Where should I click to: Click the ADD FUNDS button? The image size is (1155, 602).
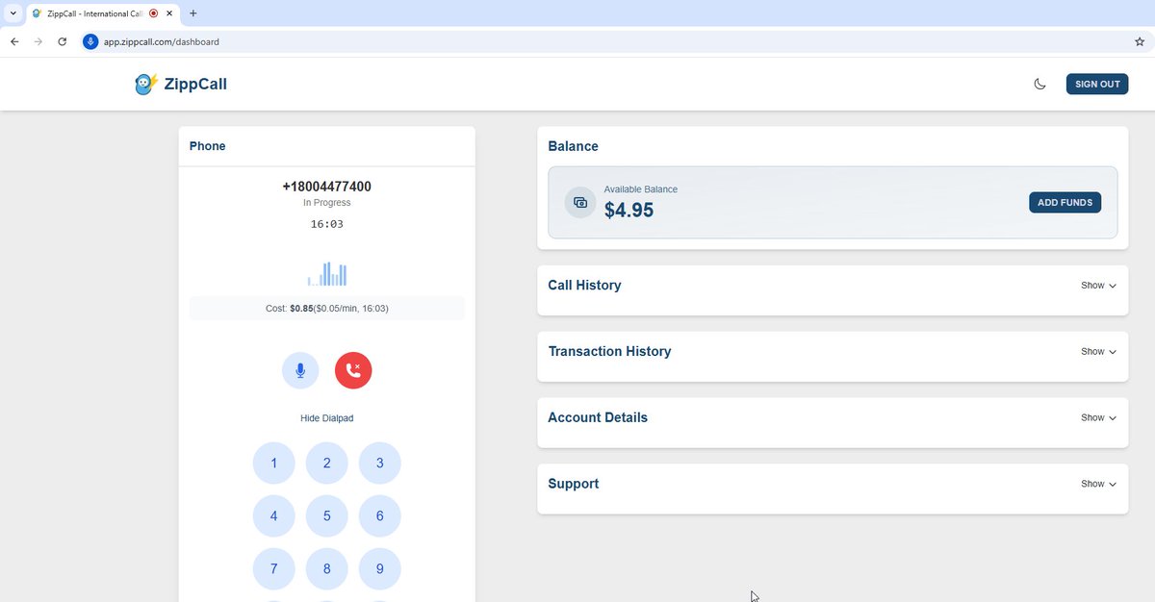pos(1065,203)
